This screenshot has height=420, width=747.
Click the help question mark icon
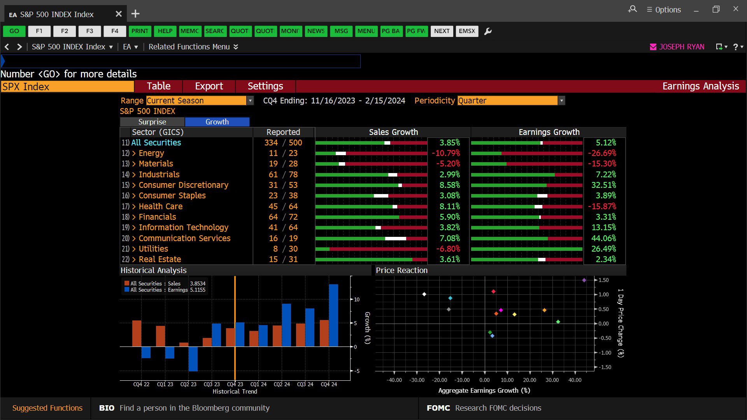pos(735,47)
